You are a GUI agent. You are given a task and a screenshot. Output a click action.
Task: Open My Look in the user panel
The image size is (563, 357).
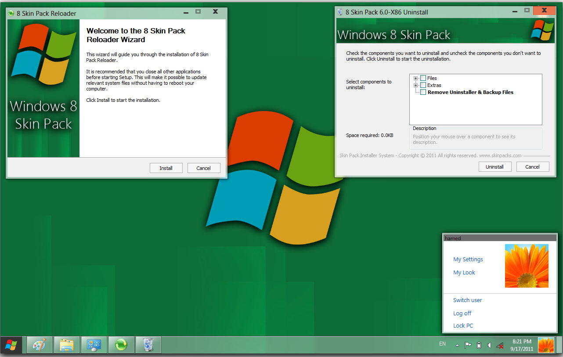click(x=464, y=273)
